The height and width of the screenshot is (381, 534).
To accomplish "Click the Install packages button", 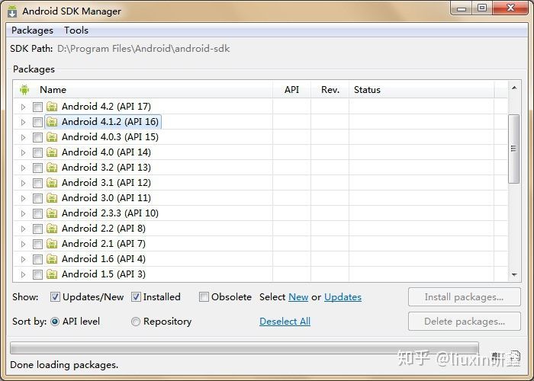I will point(464,297).
